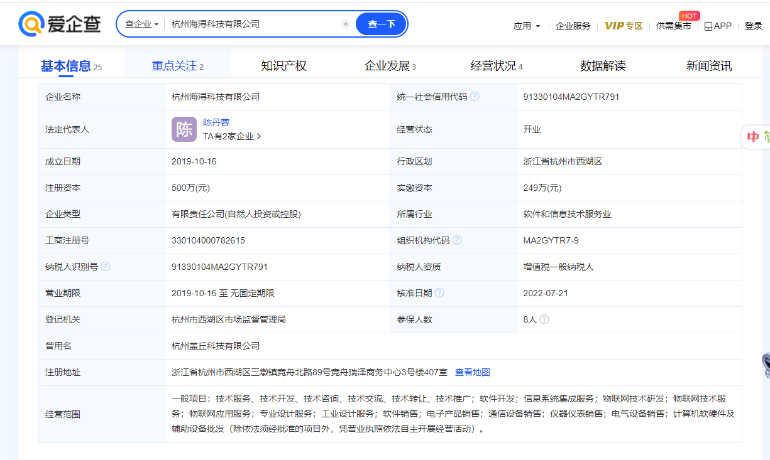Click the 浙江省杭州市西湖区 administrative division value
Image resolution: width=770 pixels, height=460 pixels.
563,161
